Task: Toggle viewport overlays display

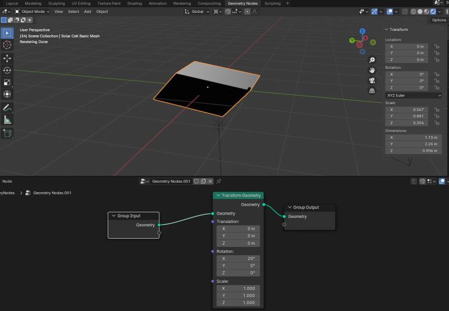Action: coord(390,11)
